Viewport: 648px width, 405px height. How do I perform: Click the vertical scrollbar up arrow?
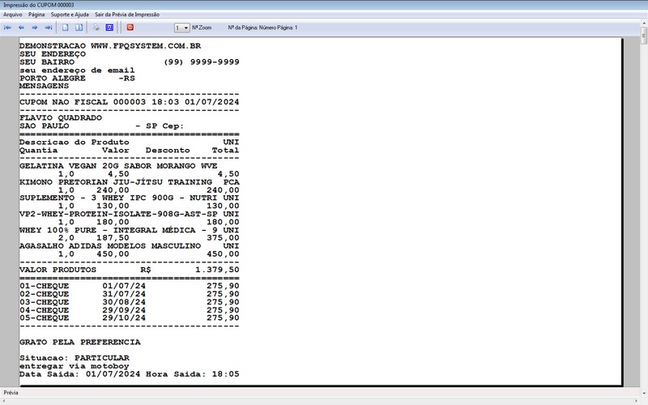coord(643,23)
